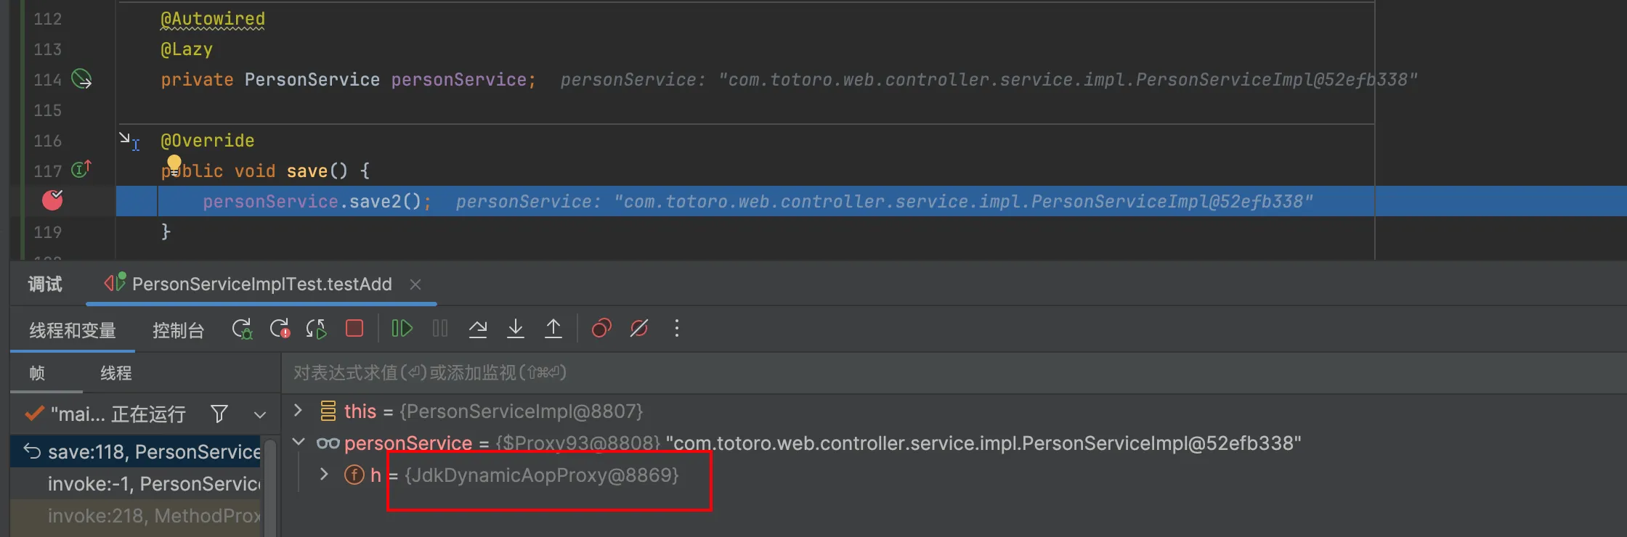Select stack frame invoke:218, MethodProxy

(x=135, y=516)
